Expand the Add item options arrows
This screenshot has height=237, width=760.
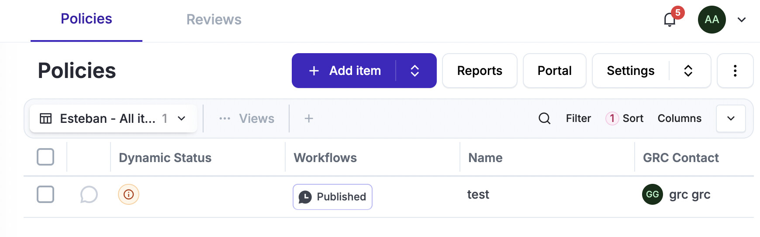click(415, 71)
